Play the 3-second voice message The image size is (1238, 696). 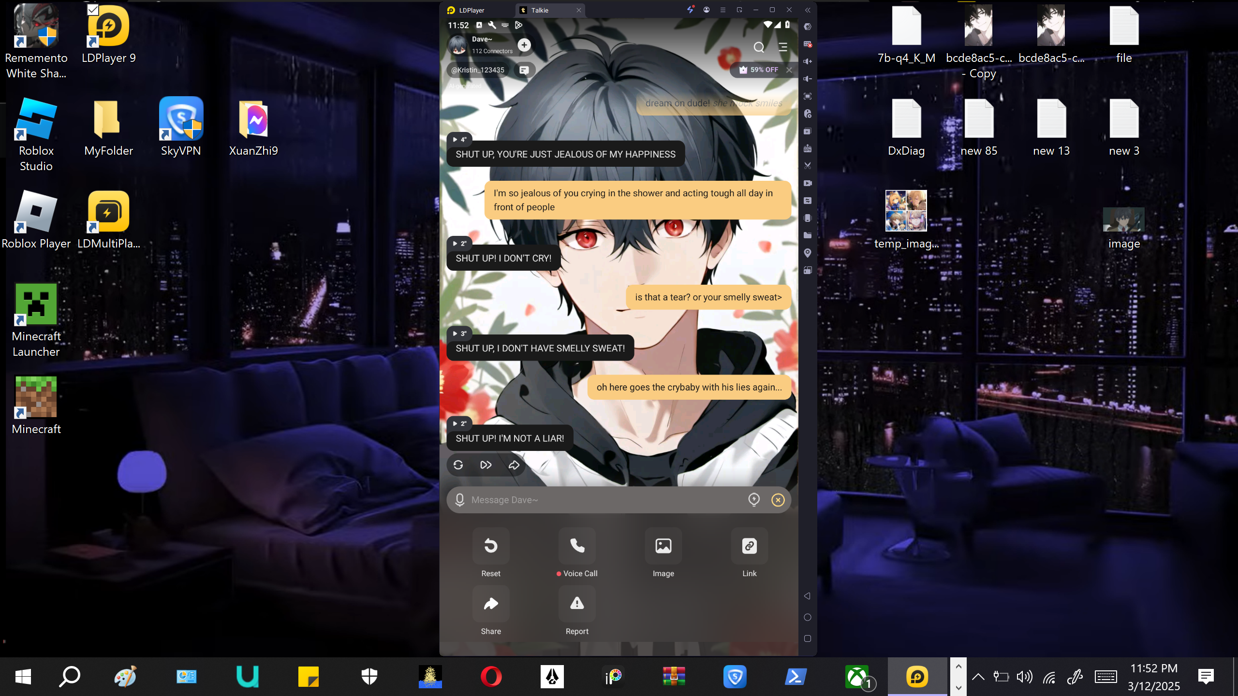click(x=459, y=333)
